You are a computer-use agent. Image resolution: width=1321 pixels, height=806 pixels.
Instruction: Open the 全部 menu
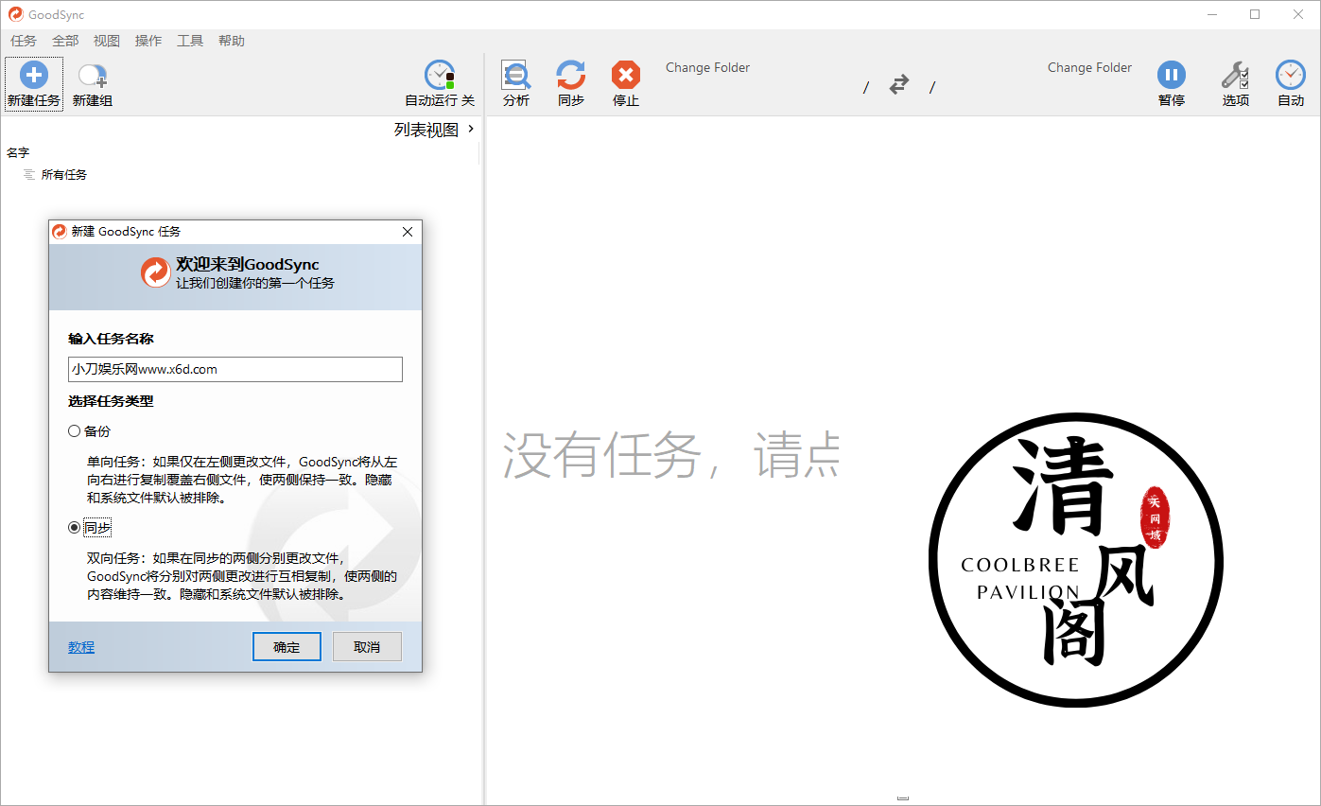coord(65,41)
